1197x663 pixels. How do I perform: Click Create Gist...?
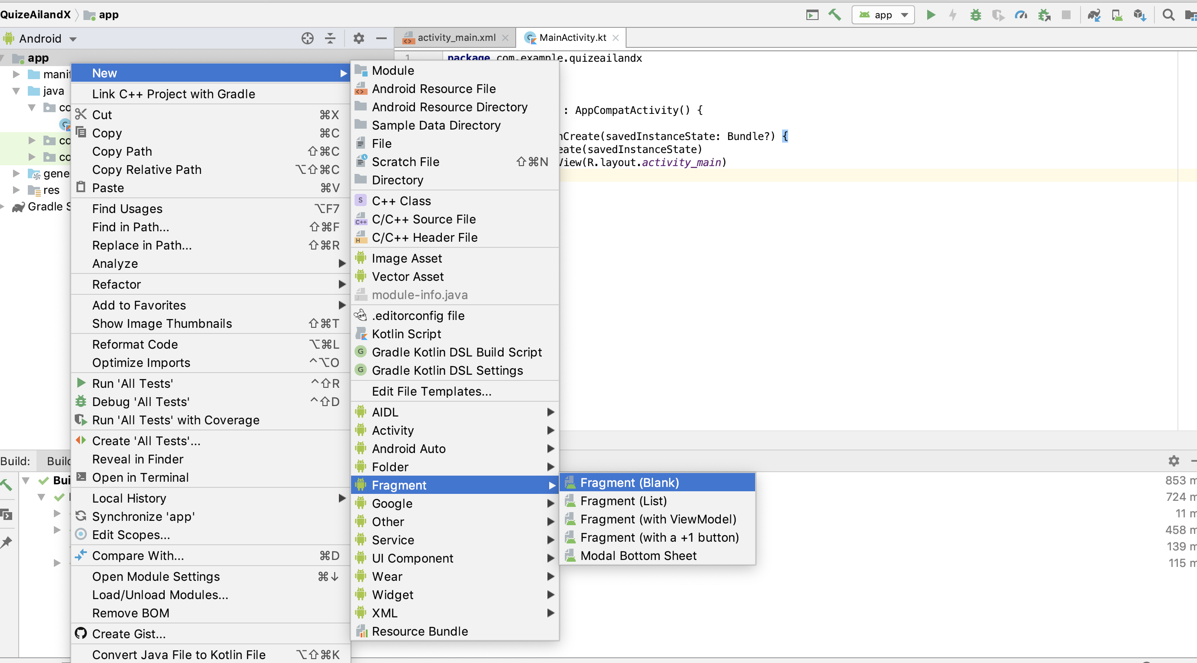(210, 634)
